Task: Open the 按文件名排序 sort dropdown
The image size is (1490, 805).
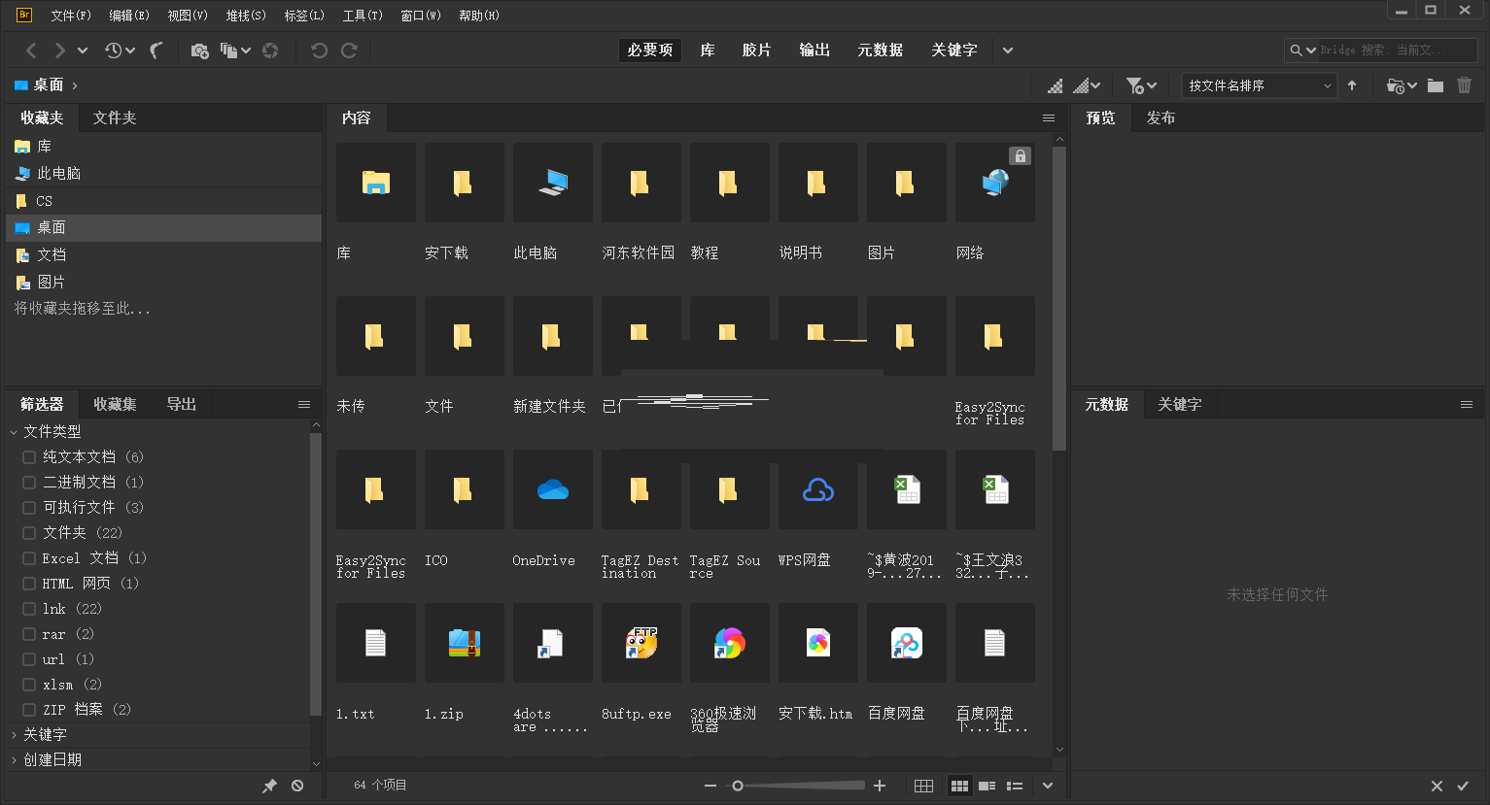Action: [x=1260, y=85]
